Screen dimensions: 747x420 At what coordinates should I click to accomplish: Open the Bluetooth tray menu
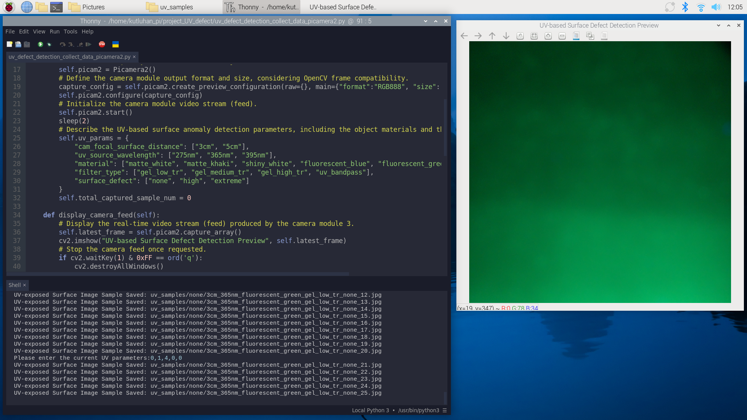(x=685, y=7)
